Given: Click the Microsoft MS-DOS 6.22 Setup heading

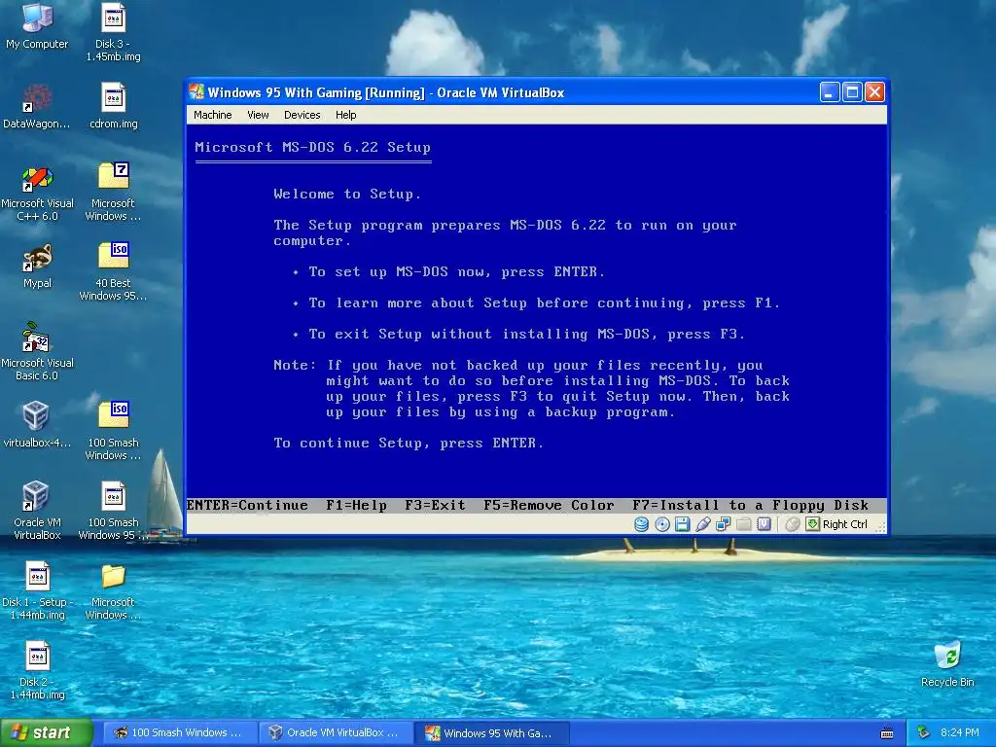Looking at the screenshot, I should 312,148.
